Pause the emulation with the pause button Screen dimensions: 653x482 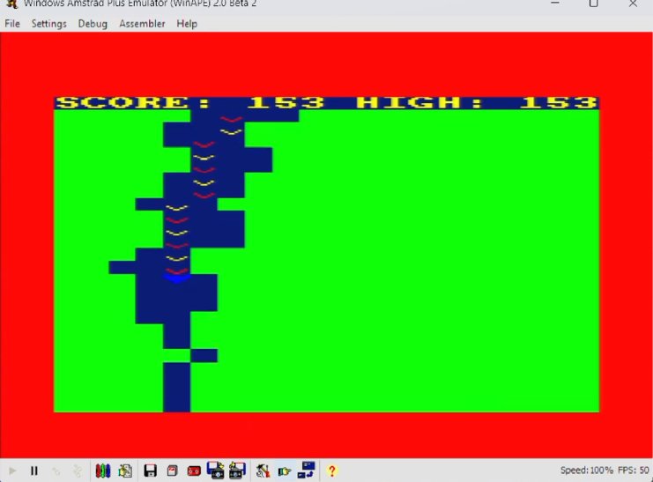(x=34, y=471)
